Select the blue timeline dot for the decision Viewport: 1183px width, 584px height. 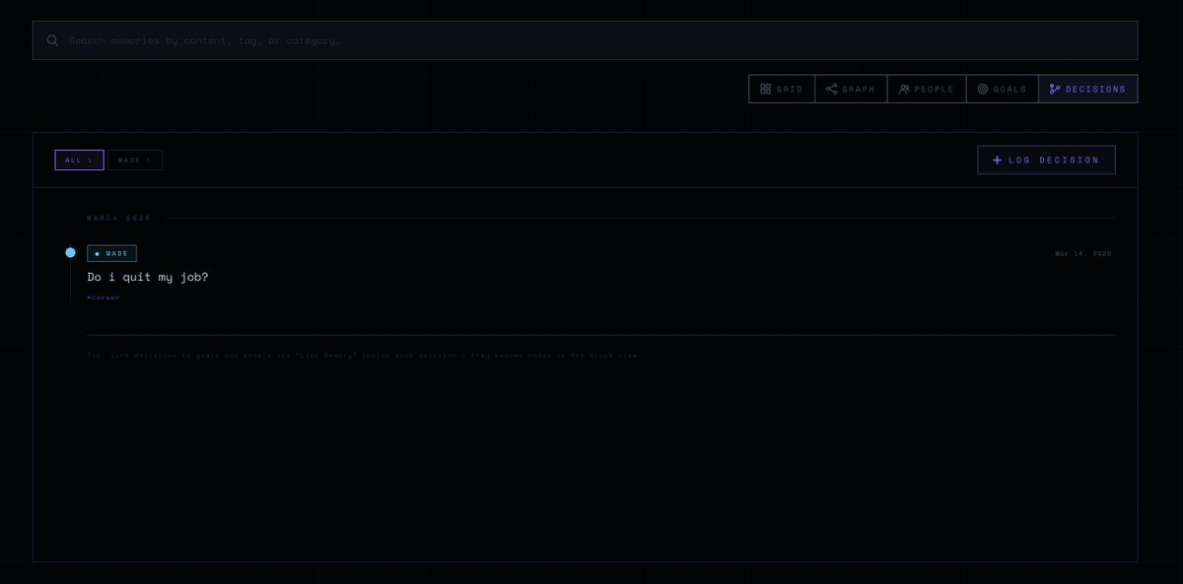70,253
